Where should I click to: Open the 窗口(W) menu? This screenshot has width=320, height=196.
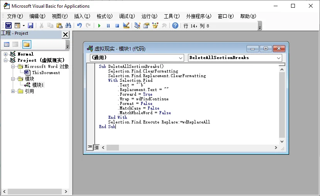tap(225, 16)
